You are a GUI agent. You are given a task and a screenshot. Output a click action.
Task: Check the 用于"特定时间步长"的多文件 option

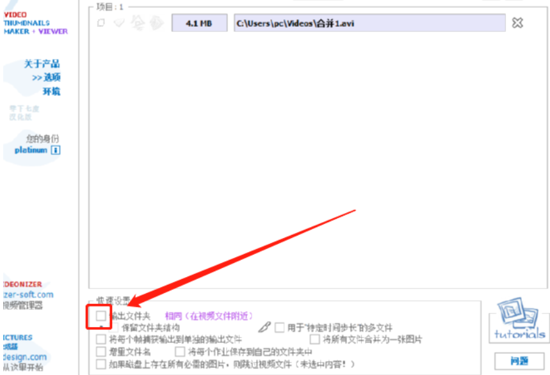280,328
